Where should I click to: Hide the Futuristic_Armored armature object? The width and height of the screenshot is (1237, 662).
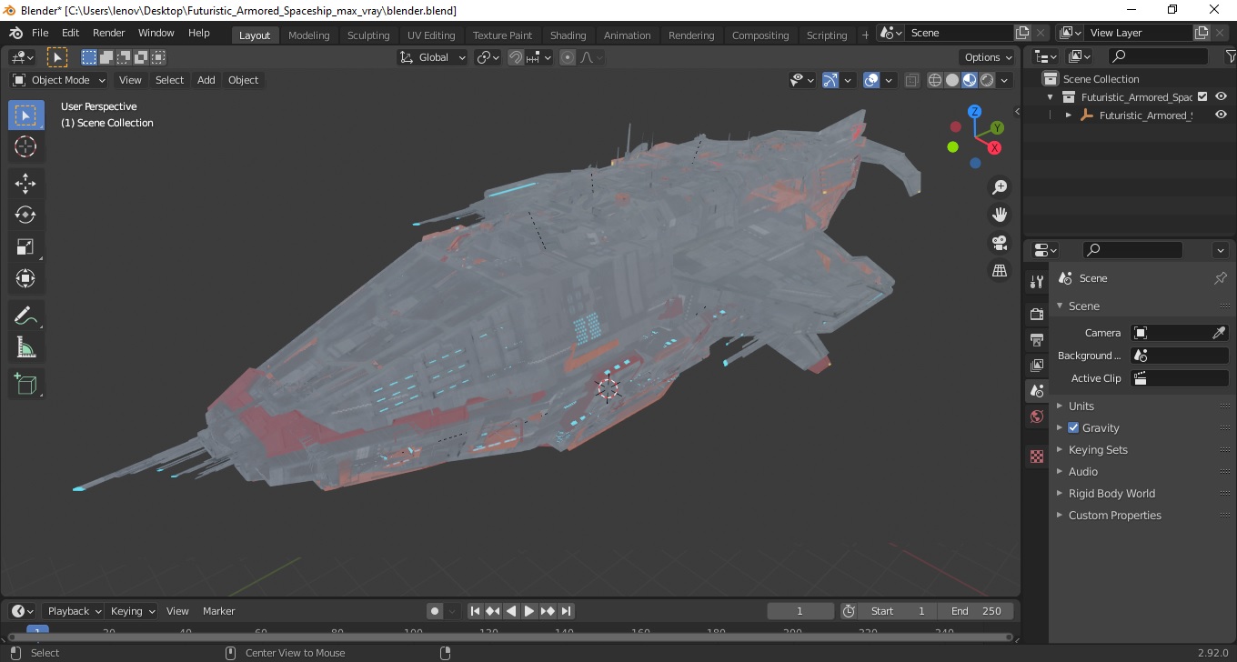pyautogui.click(x=1221, y=115)
